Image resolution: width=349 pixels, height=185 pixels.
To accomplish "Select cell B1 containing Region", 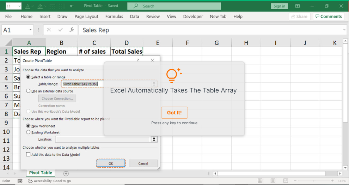I will click(62, 52).
